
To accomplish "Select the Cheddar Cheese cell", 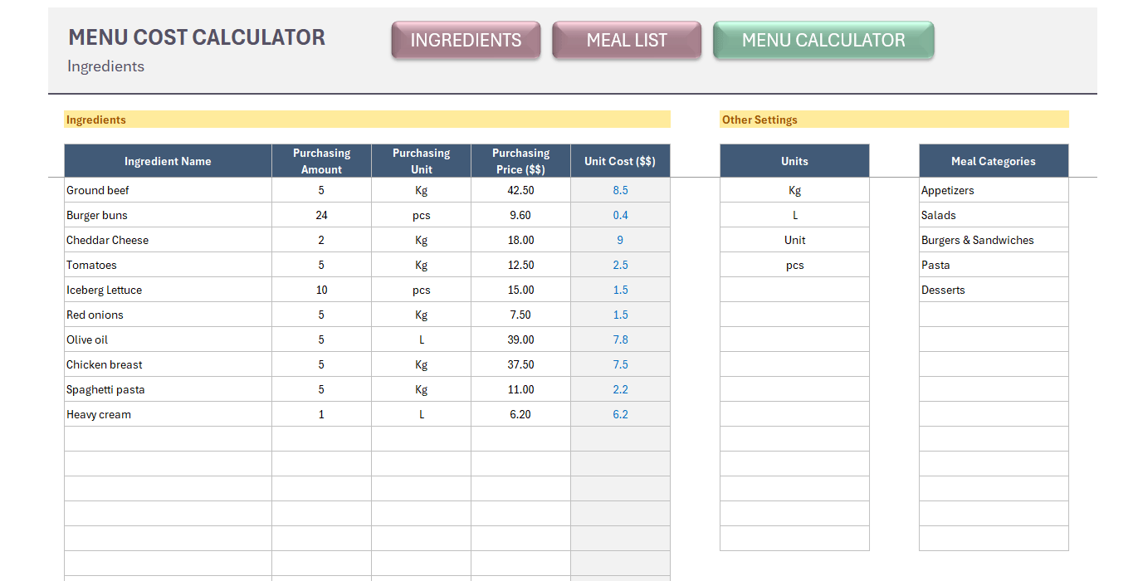I will (168, 240).
